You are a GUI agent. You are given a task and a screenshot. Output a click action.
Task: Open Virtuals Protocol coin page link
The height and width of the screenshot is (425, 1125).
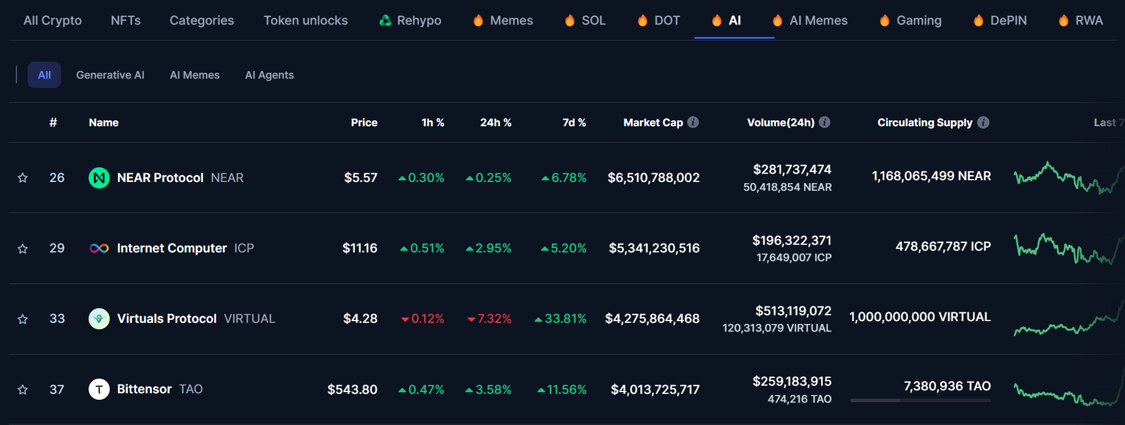tap(196, 319)
